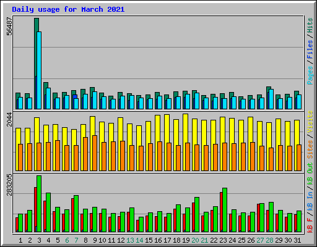The width and height of the screenshot is (317, 247).
Task: Click the 'kB F' legend label
Action: [310, 225]
